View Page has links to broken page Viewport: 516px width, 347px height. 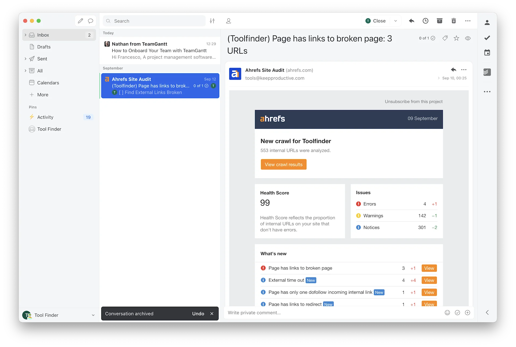click(429, 268)
